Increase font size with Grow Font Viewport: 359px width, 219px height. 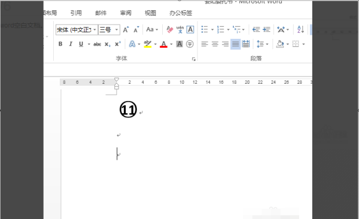click(126, 30)
